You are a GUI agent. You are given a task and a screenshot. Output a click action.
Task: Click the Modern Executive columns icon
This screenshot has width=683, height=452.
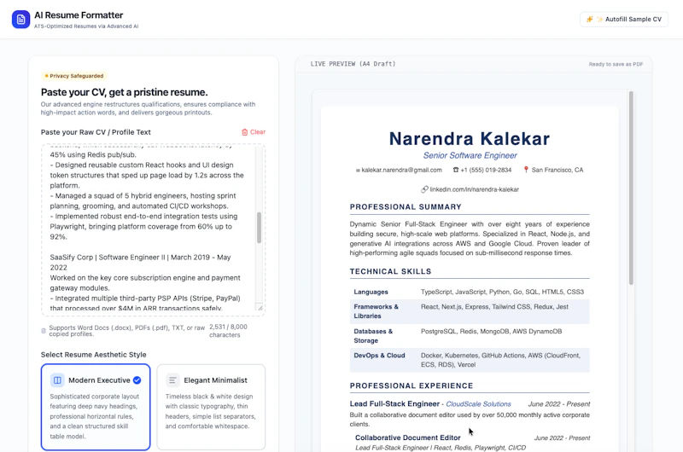click(57, 380)
